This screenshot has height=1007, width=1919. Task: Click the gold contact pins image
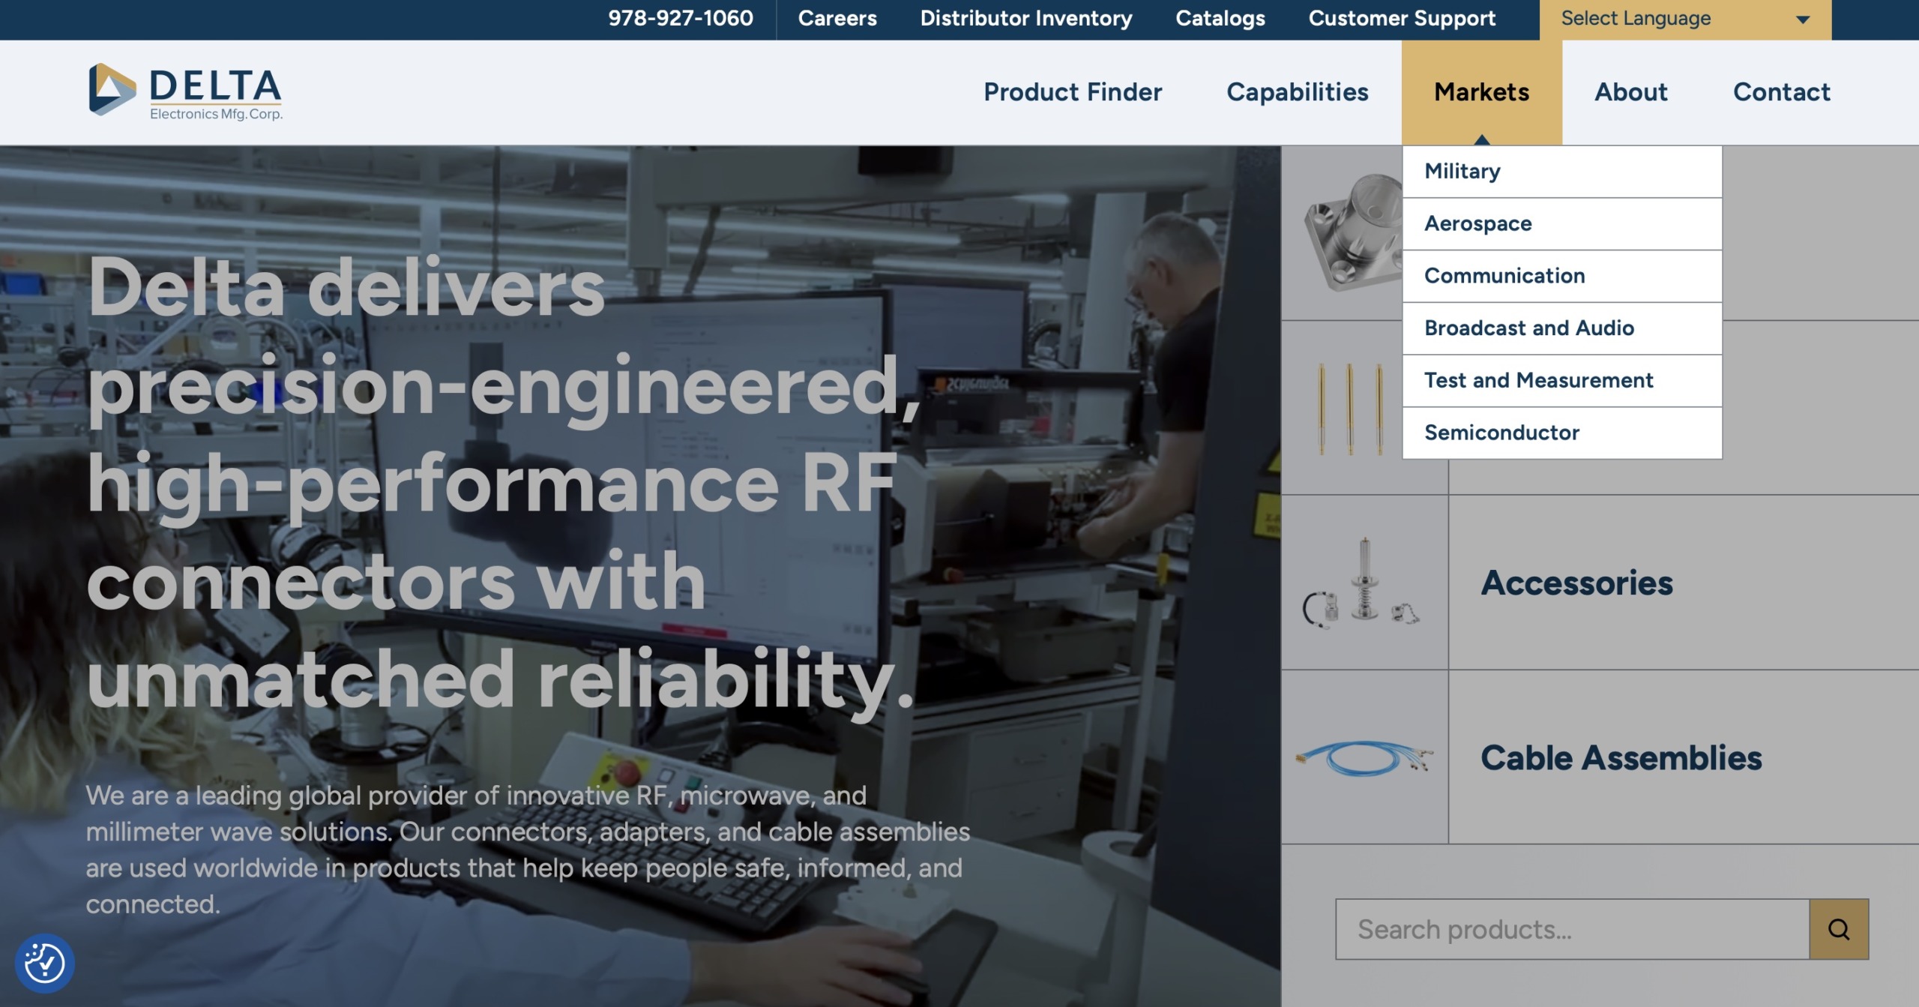pyautogui.click(x=1349, y=409)
